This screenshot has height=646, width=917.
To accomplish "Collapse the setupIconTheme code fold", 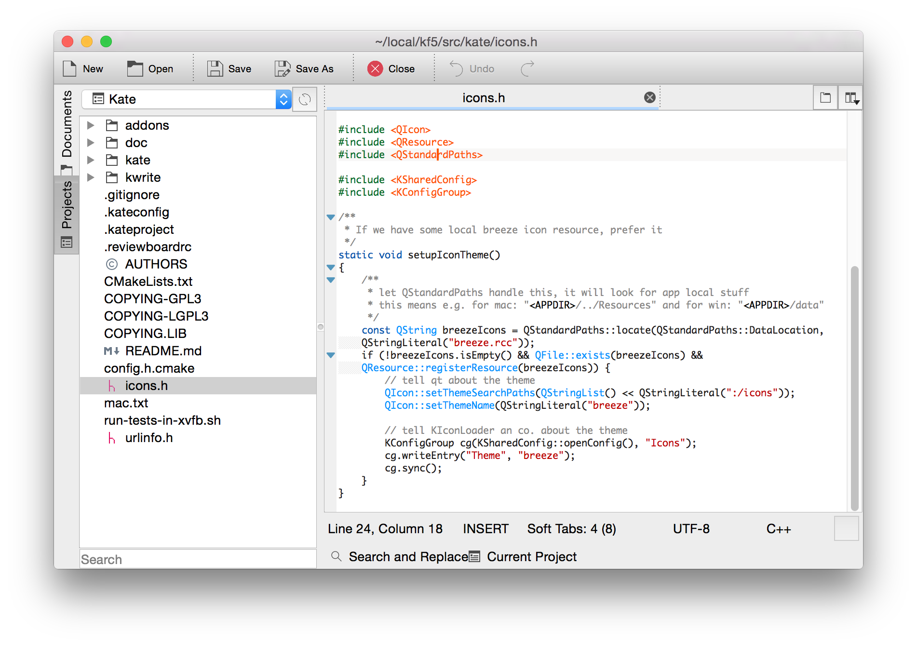I will coord(331,267).
